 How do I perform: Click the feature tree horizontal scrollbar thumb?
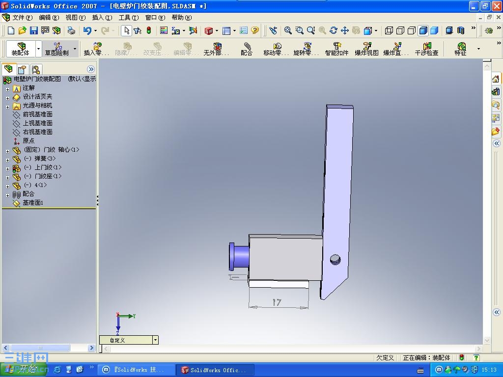tap(40, 348)
